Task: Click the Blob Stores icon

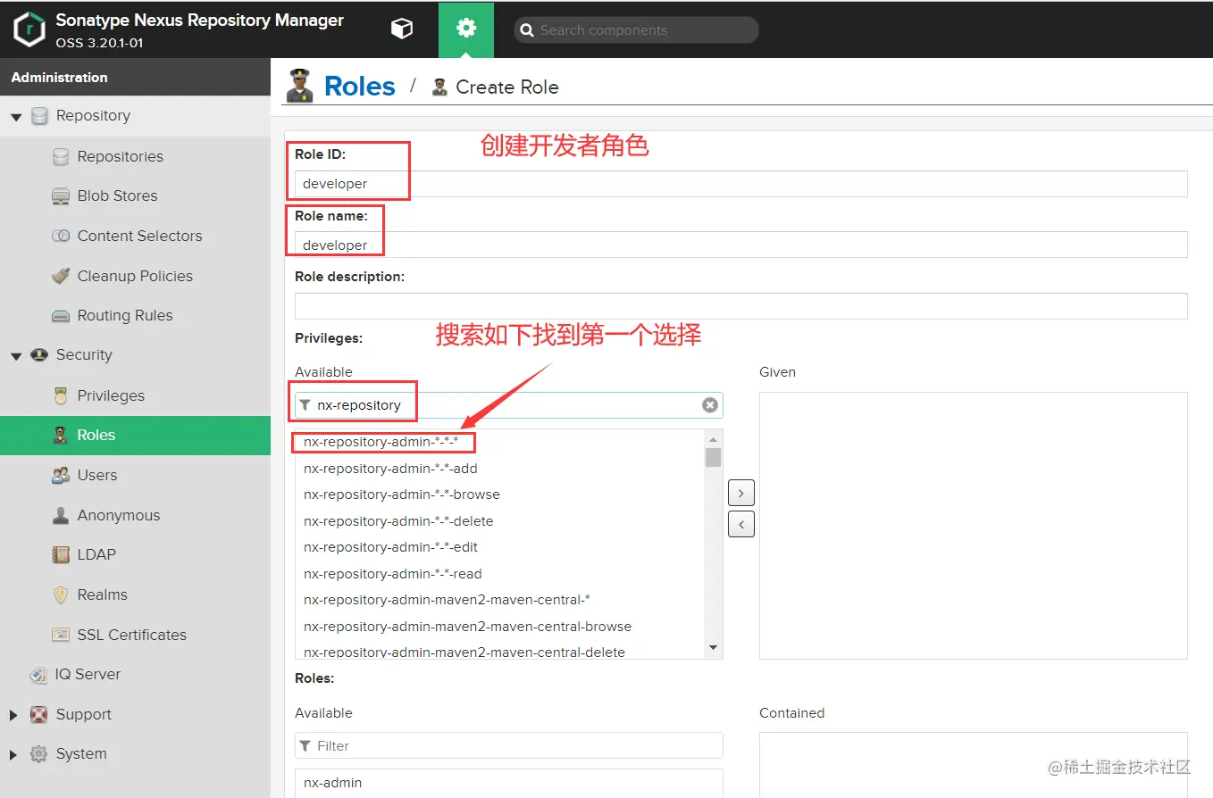Action: click(x=61, y=196)
